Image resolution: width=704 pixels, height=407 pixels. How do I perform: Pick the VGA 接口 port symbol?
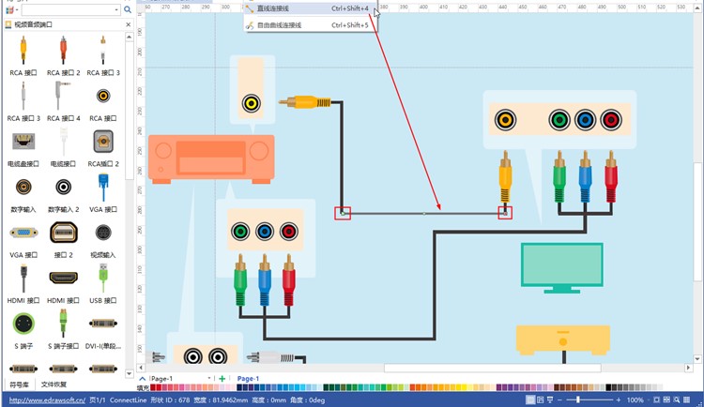tap(23, 233)
